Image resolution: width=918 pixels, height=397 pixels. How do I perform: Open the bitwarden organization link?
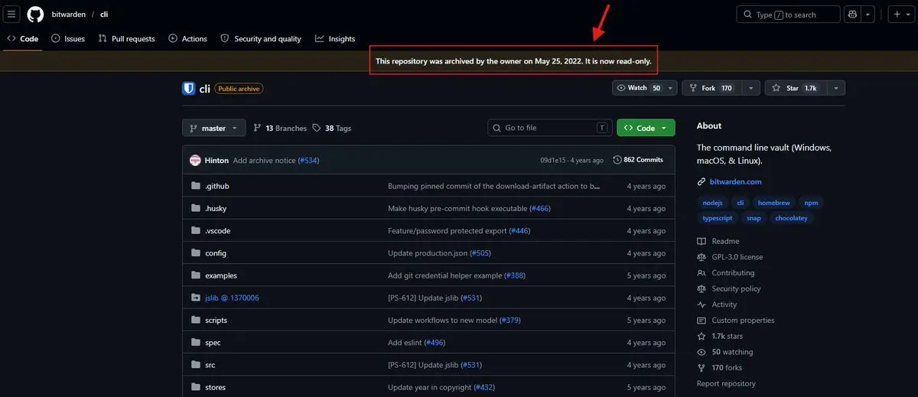click(x=68, y=15)
